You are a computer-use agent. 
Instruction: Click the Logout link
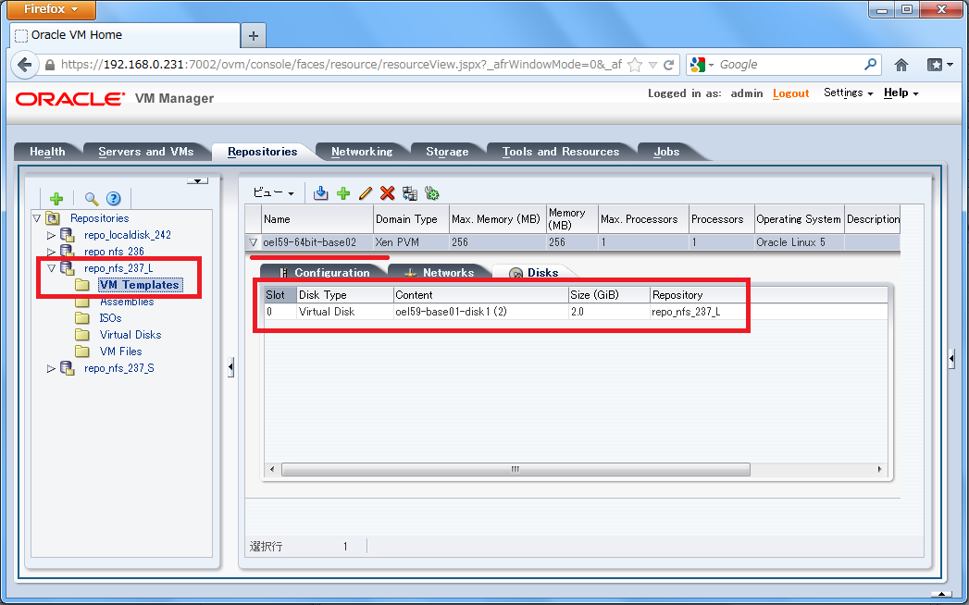[x=790, y=93]
